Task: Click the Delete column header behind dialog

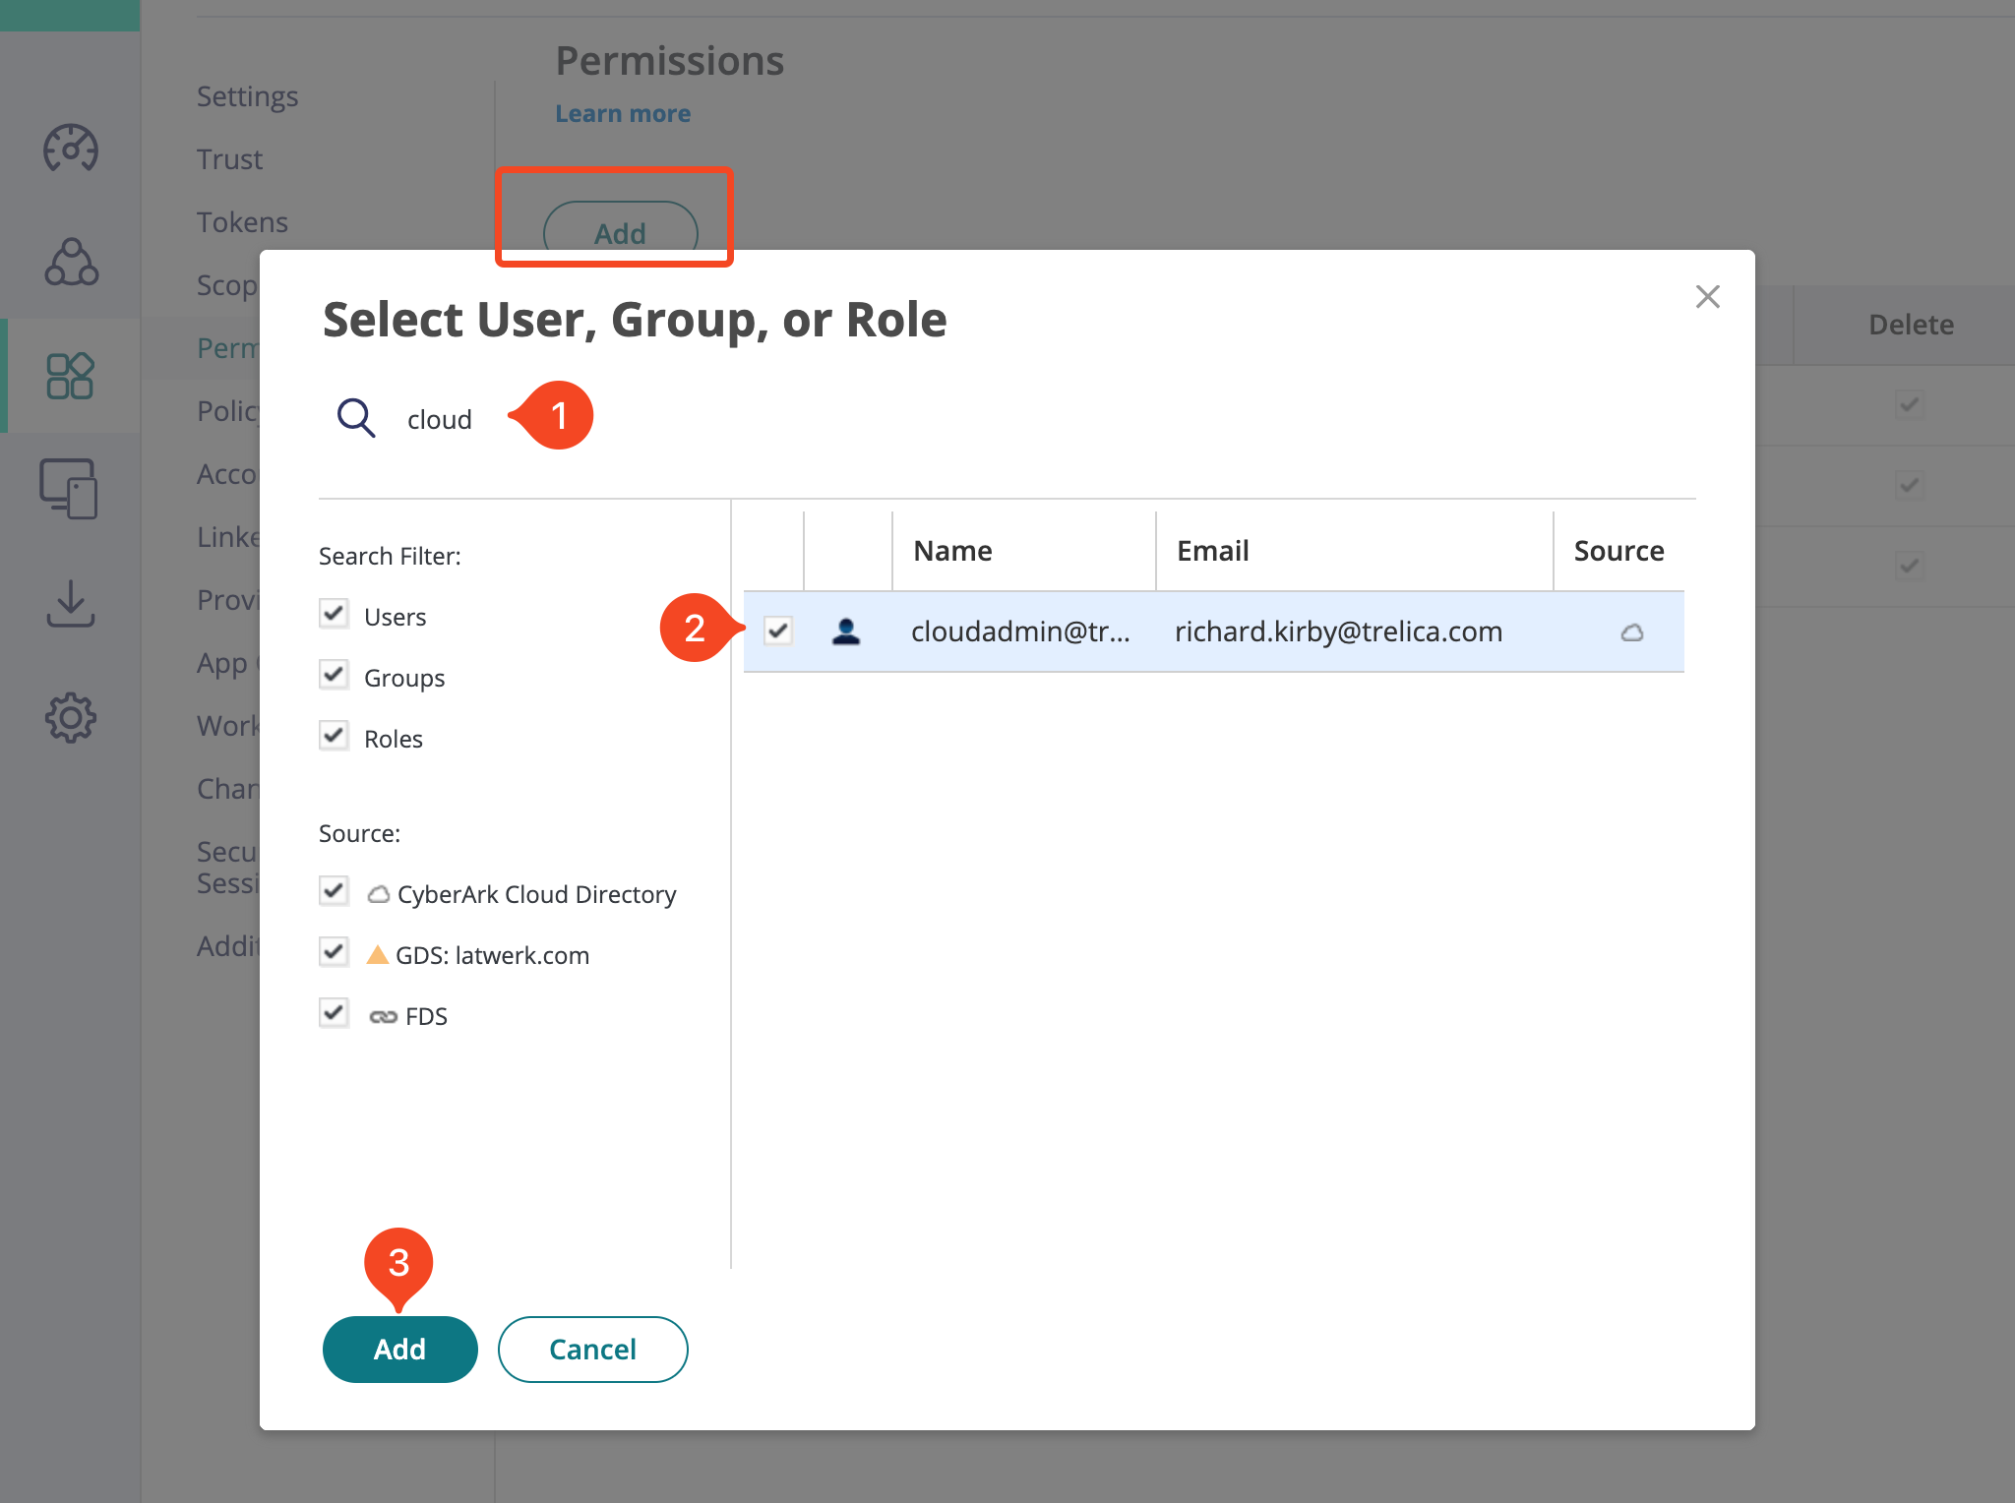Action: (1911, 326)
